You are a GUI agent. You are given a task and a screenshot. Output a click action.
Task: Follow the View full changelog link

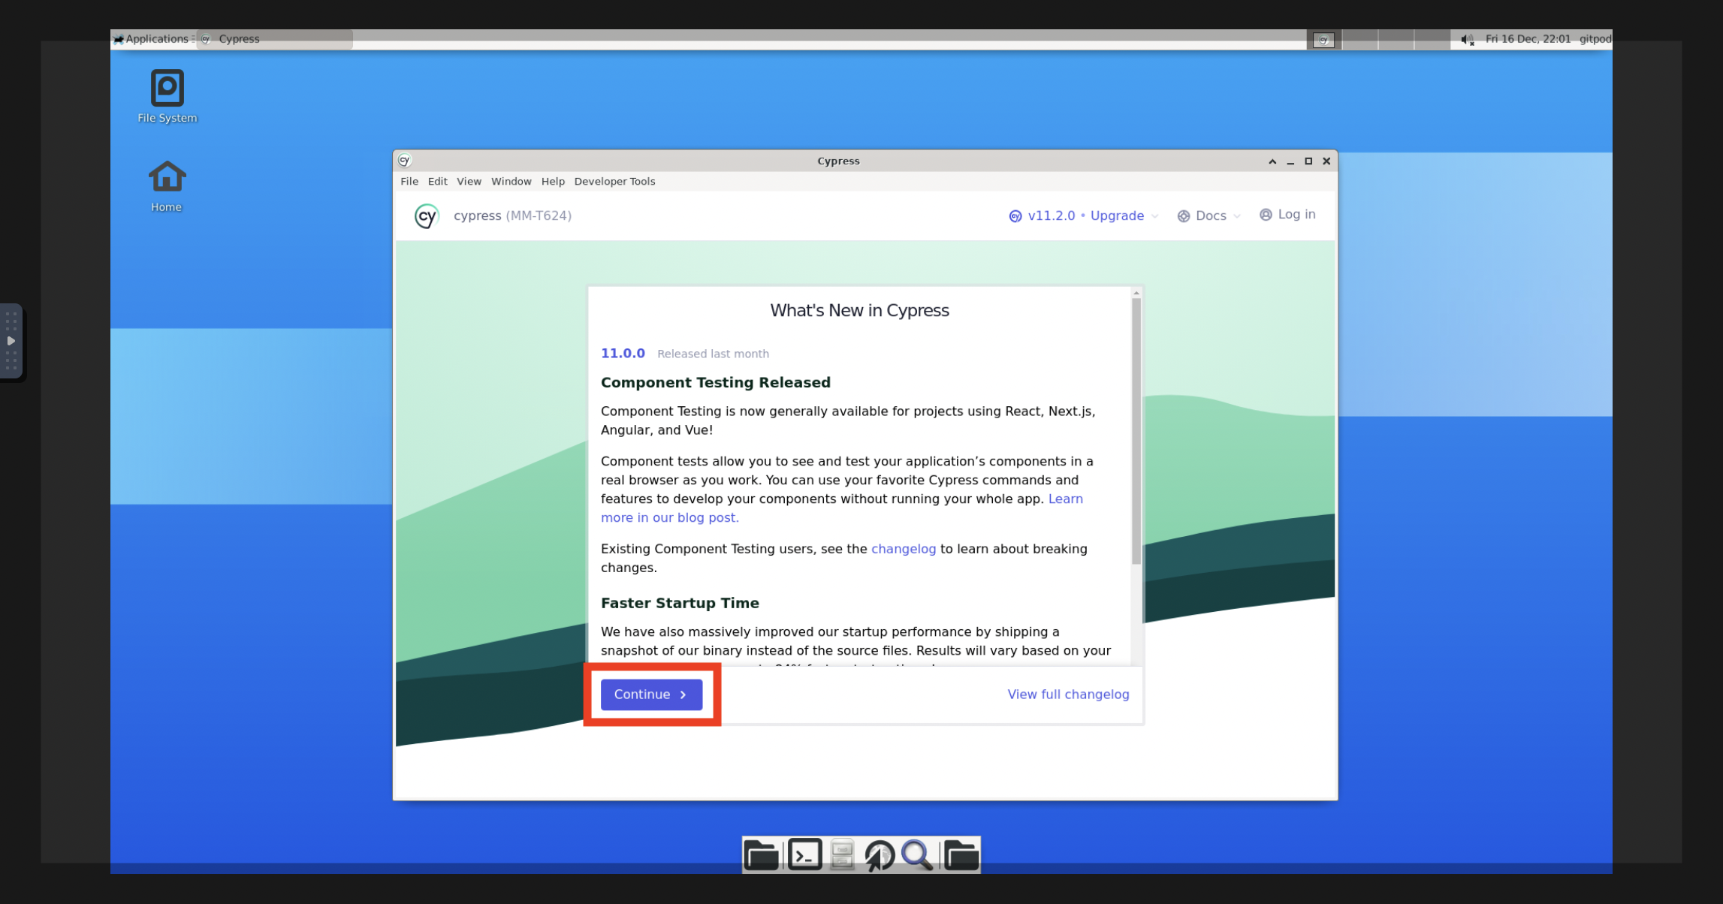pos(1067,694)
